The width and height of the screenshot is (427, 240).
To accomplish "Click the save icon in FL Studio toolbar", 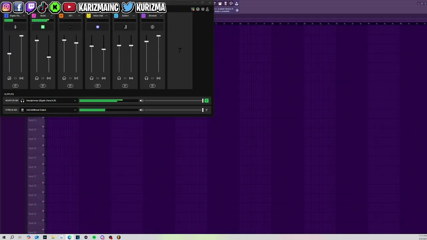I will (x=220, y=3).
